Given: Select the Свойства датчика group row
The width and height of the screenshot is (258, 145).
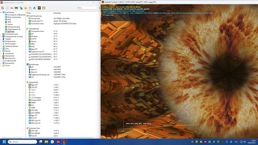Looking at the screenshot, I should click(x=34, y=16).
